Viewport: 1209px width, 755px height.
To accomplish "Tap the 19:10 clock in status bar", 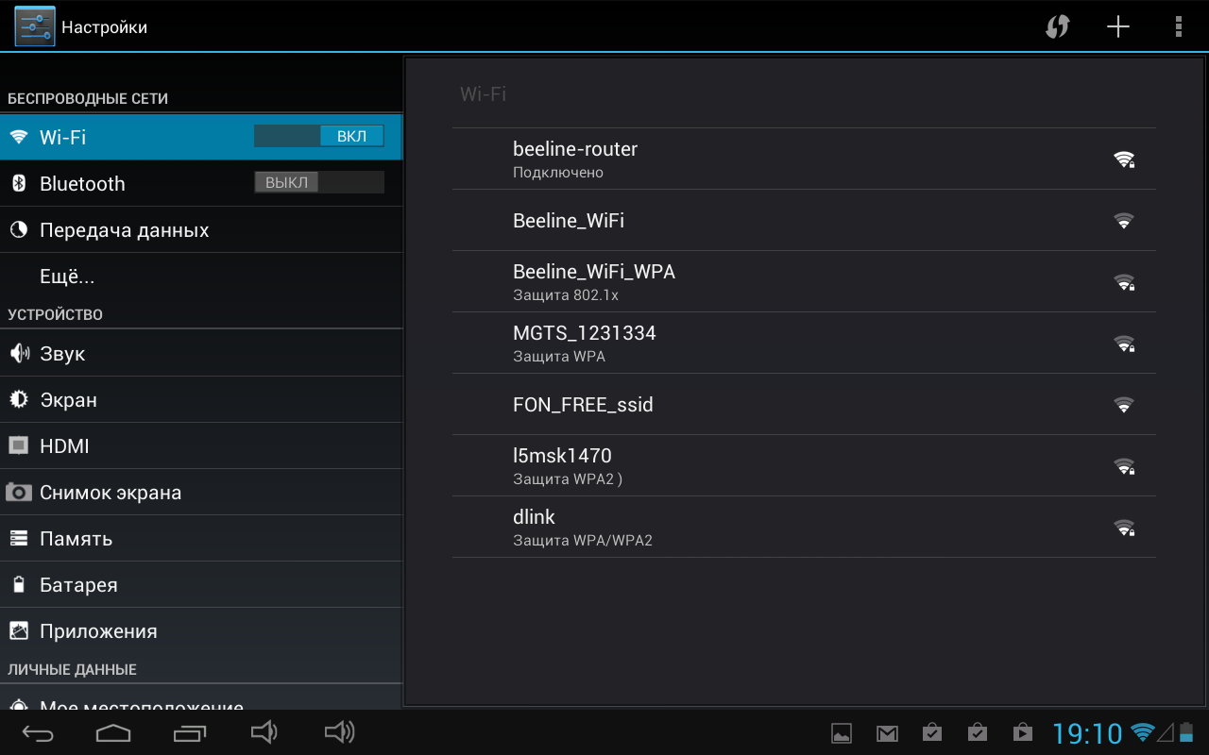I will click(x=1087, y=733).
